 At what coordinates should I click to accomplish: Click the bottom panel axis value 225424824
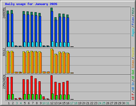(x=4, y=82)
